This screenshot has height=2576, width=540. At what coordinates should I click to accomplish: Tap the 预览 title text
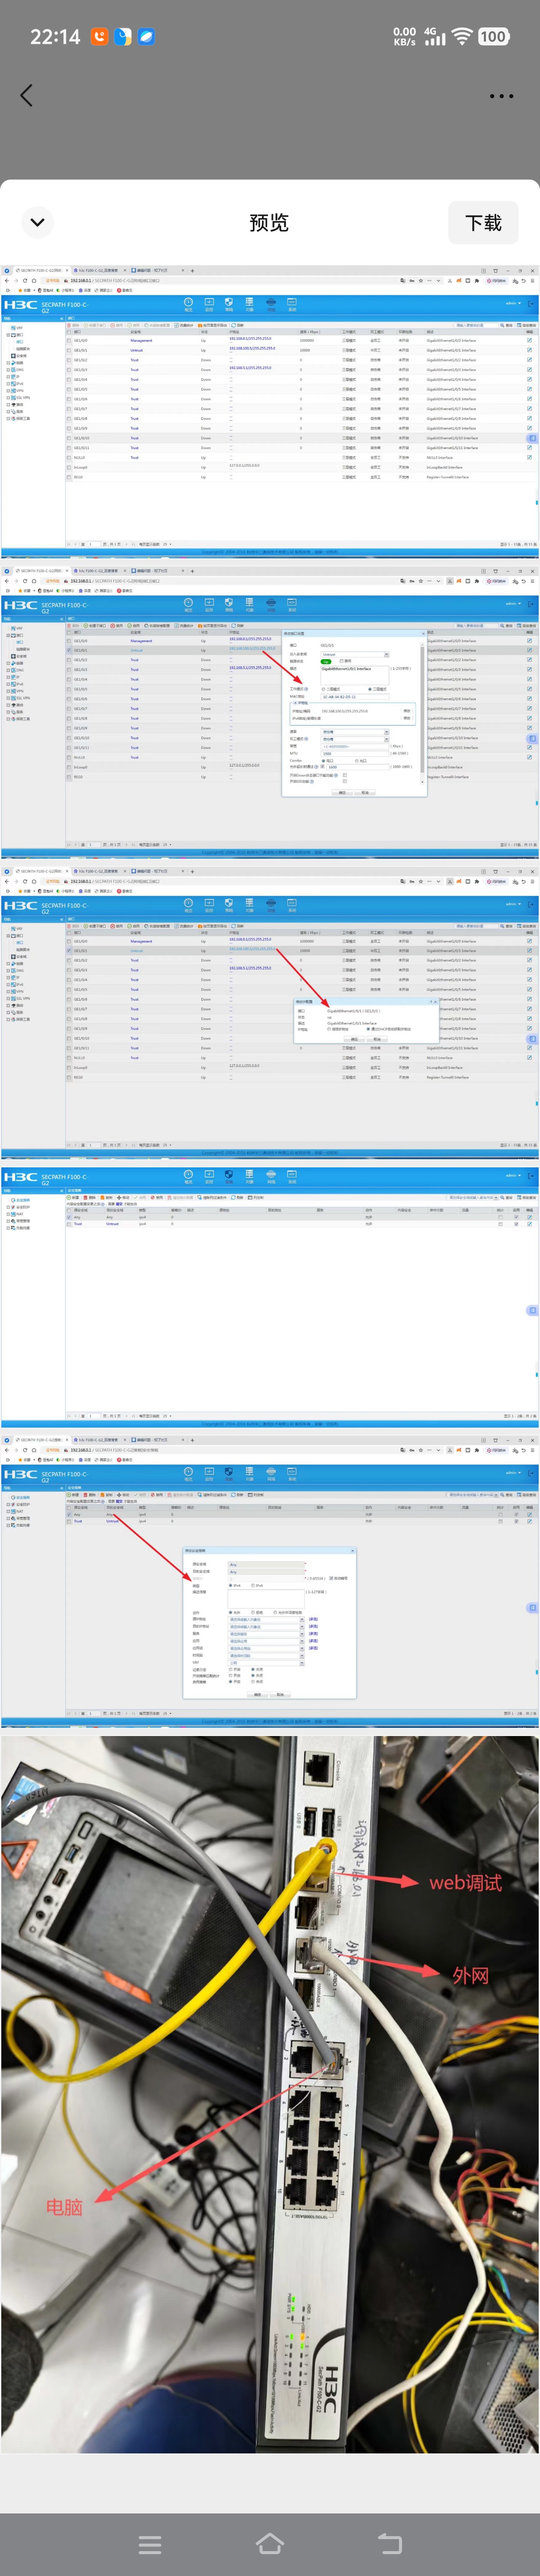coord(269,222)
